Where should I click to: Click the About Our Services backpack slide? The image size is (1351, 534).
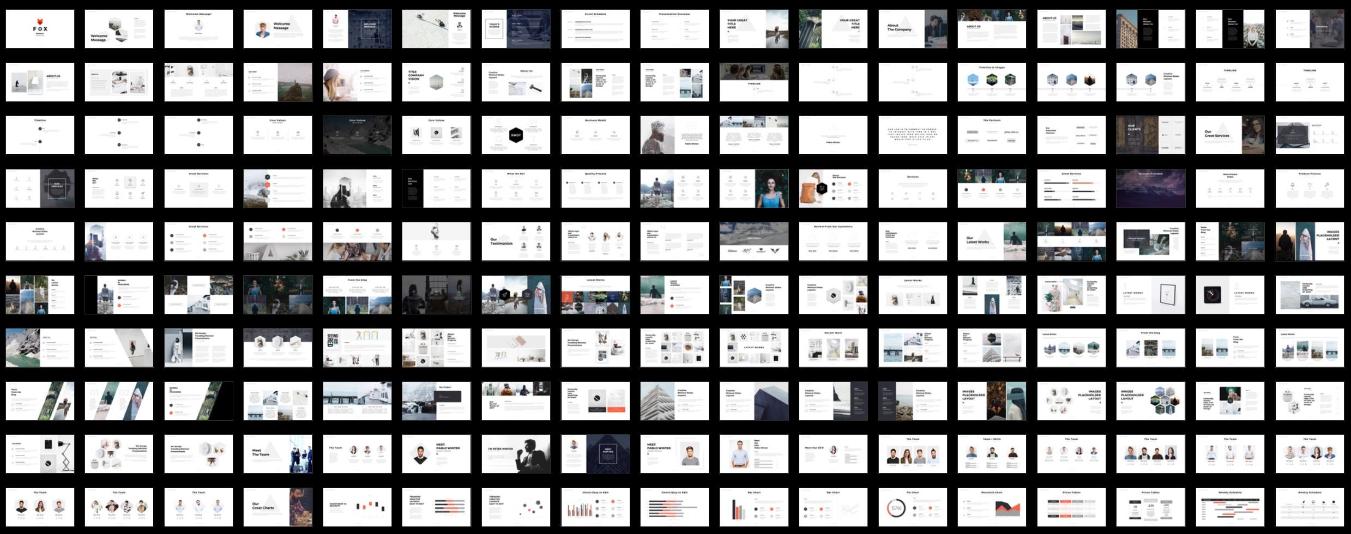pos(833,189)
